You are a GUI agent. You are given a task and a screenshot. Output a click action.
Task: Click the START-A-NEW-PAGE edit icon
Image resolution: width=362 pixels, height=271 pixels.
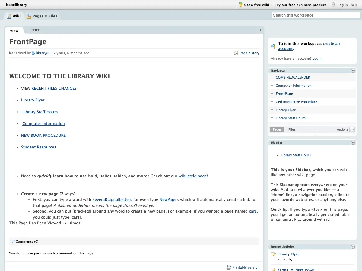click(x=274, y=270)
